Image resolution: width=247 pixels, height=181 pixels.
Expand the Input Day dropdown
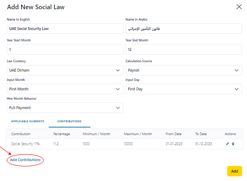tap(184, 89)
